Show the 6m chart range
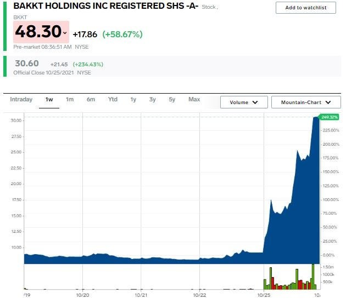Screen dimensions: 346x299 point(91,100)
